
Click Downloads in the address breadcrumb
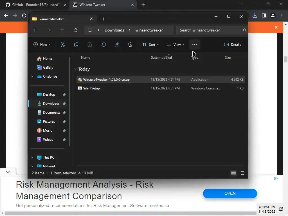(114, 30)
